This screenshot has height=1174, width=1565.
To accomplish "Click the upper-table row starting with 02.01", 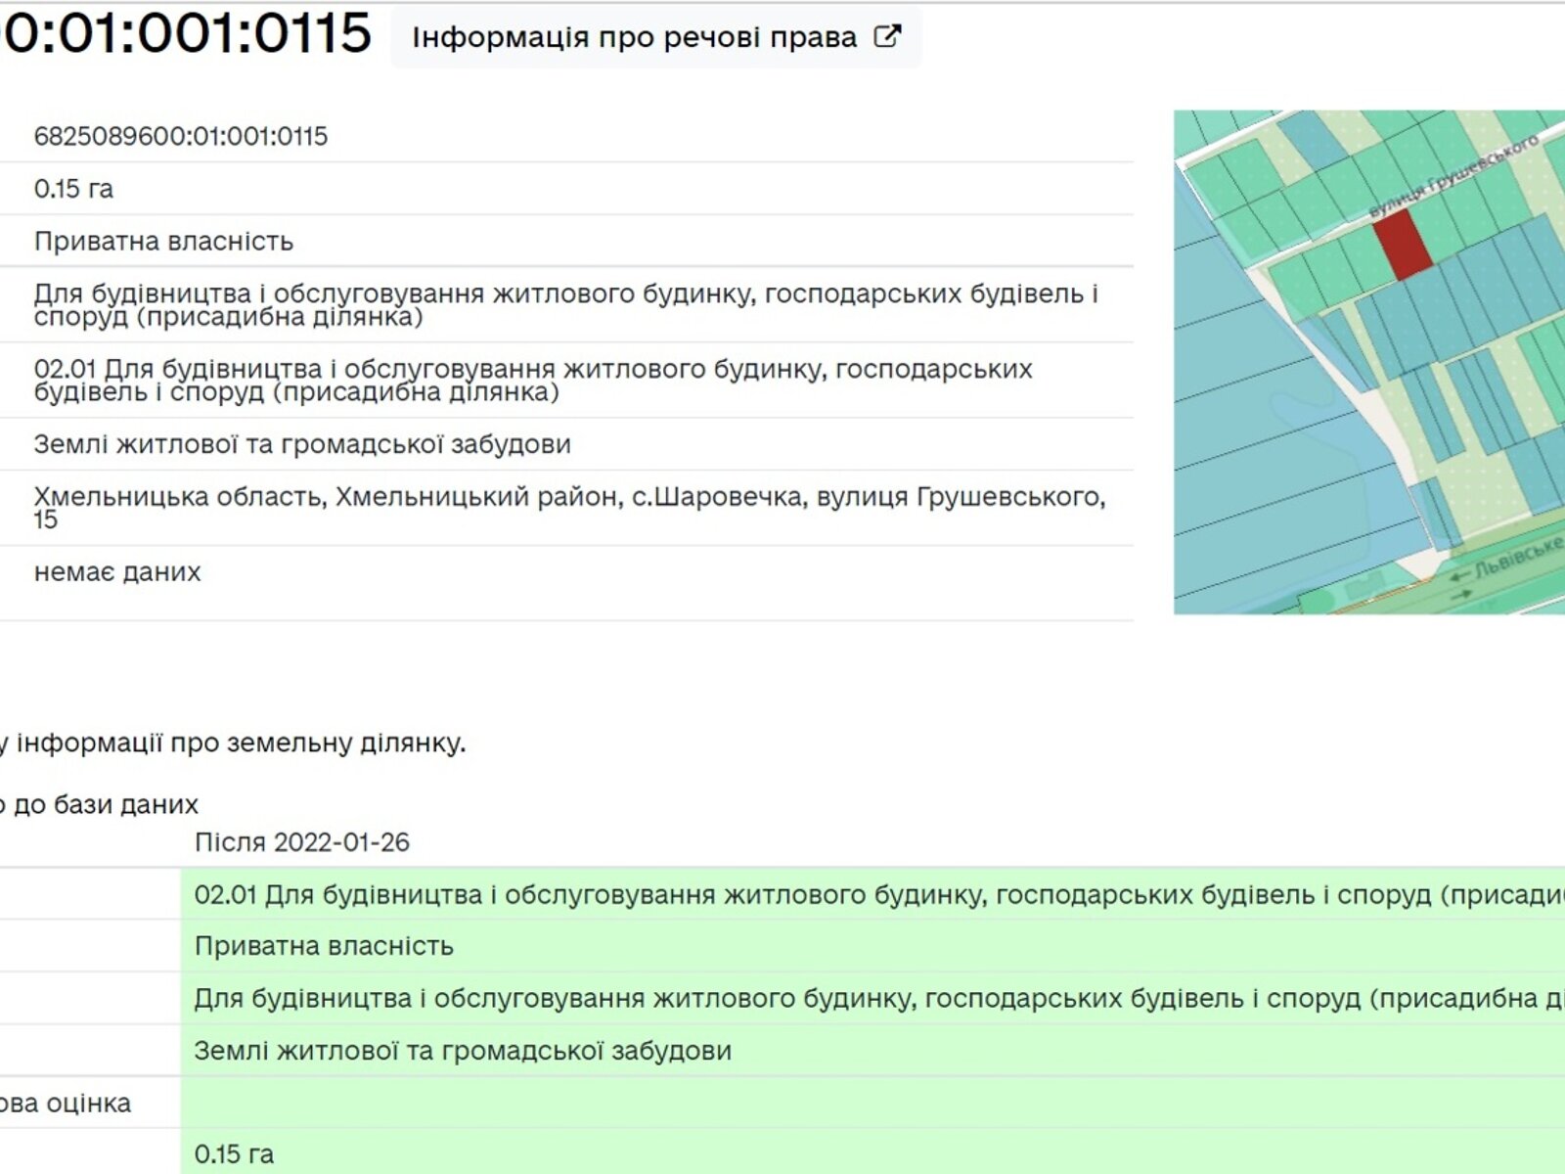I will (x=533, y=381).
